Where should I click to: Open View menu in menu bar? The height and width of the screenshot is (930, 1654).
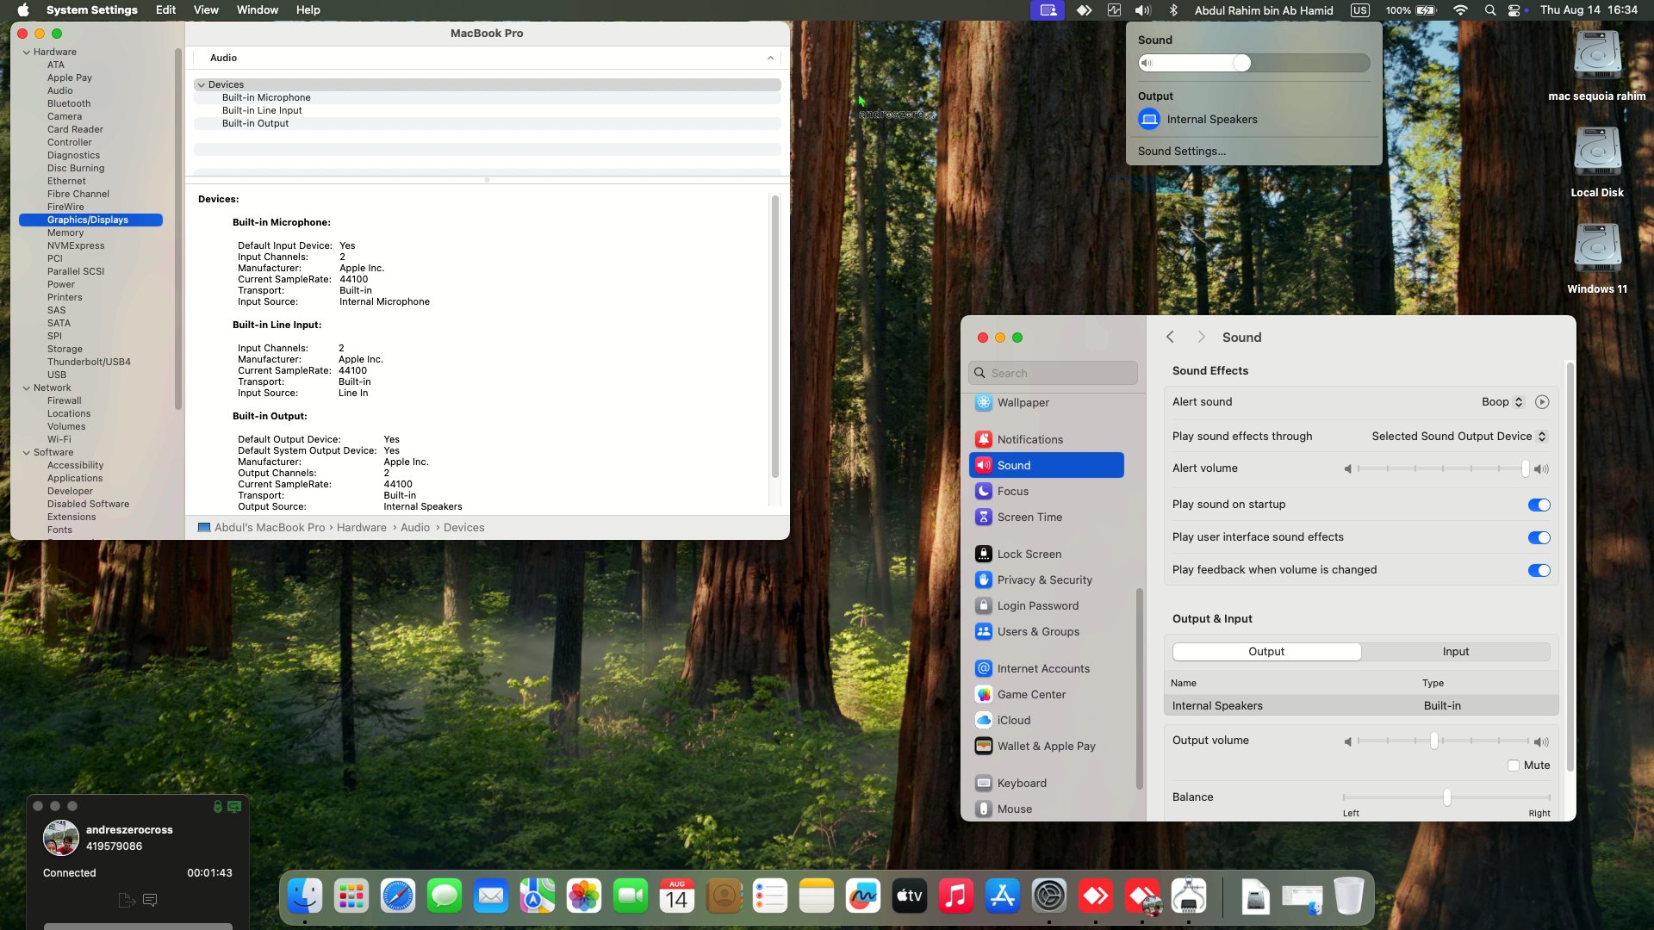[206, 10]
